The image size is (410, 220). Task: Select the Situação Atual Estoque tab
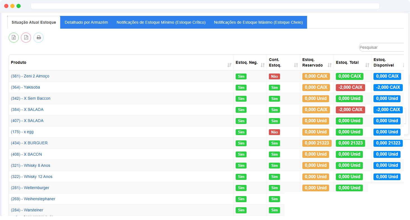[x=34, y=22]
